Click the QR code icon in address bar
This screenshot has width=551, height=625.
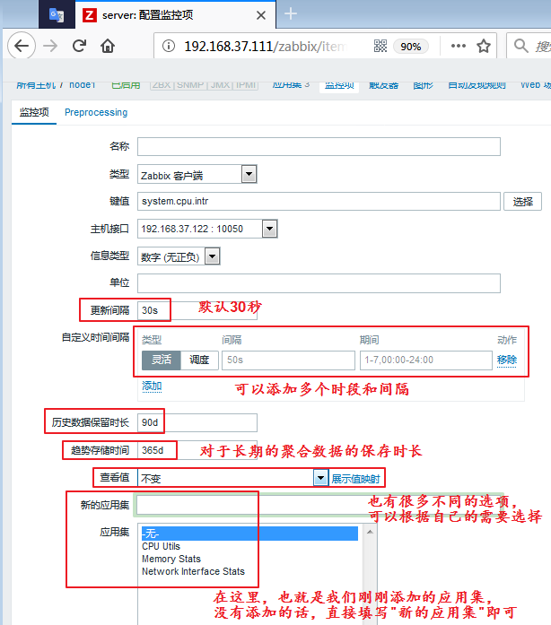(380, 47)
